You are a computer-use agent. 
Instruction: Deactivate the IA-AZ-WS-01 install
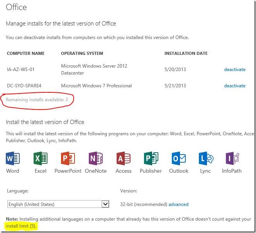point(235,70)
